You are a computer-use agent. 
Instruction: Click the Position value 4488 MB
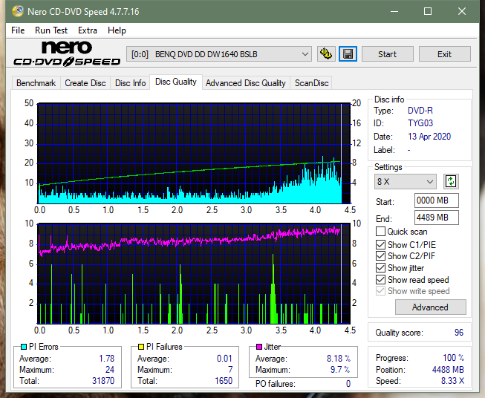point(448,369)
